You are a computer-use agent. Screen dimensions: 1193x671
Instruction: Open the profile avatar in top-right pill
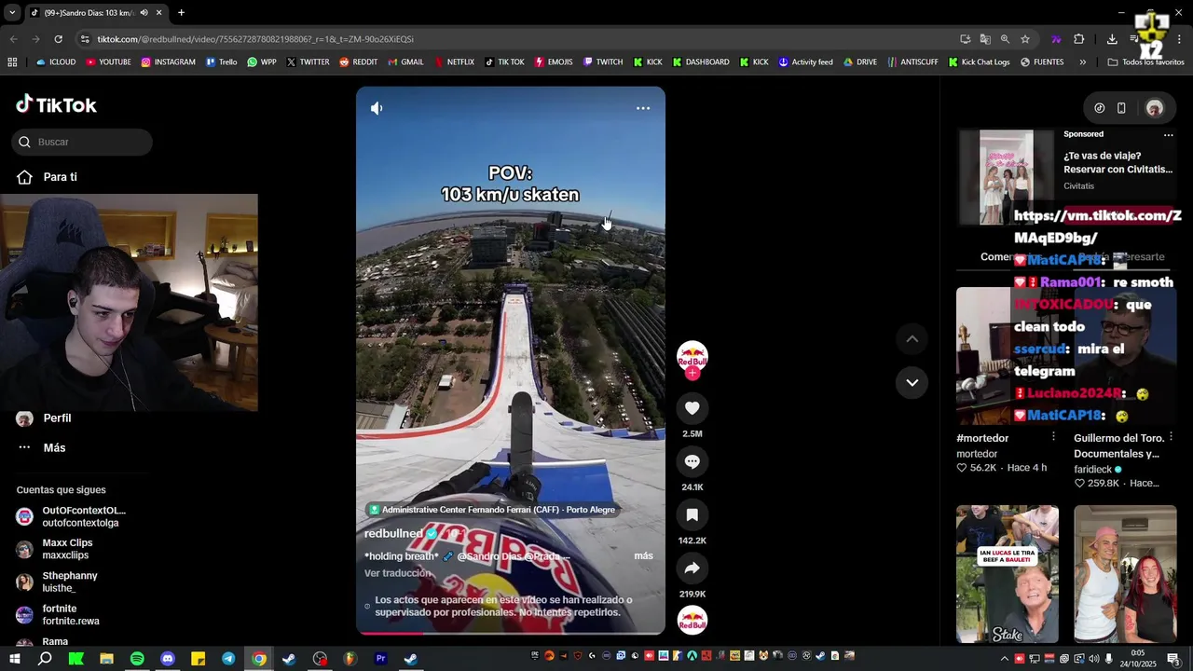(x=1154, y=108)
